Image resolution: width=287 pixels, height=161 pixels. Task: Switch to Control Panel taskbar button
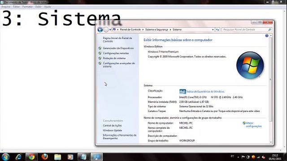[x=96, y=157]
